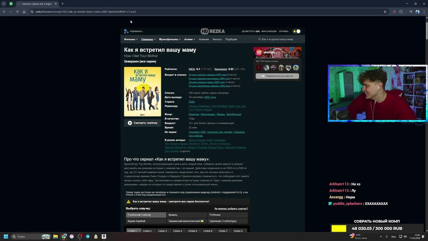Image resolution: width=428 pixels, height=241 pixels.
Task: Open Telegram from the taskbar
Action: (88, 237)
